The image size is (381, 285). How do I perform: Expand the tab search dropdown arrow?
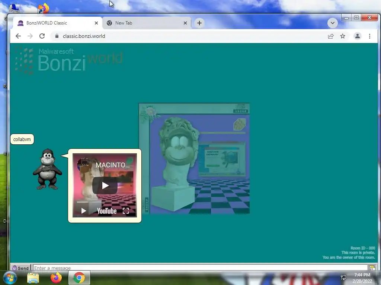coord(332,23)
